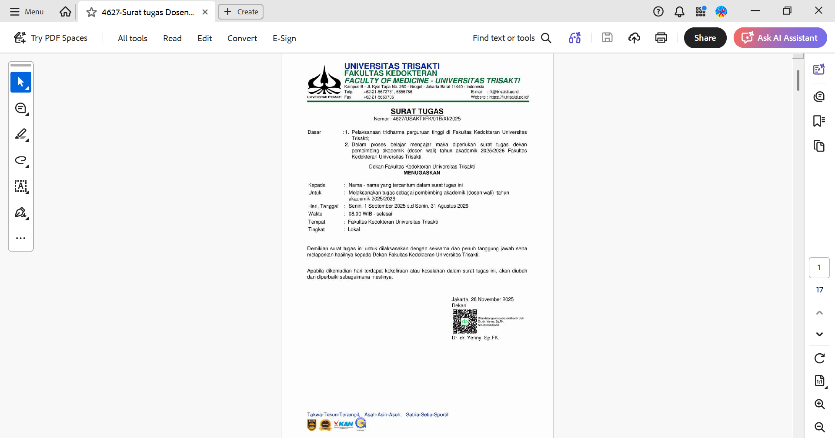Click Try PDF Spaces
This screenshot has height=438, width=835.
[50, 38]
